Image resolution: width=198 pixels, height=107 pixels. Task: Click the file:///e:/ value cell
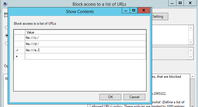pyautogui.click(x=86, y=50)
